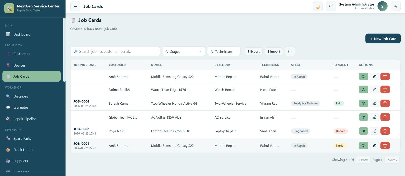Screen dimensions: 405x176
Task: Delete job card JOB-0001
Action: pyautogui.click(x=385, y=145)
